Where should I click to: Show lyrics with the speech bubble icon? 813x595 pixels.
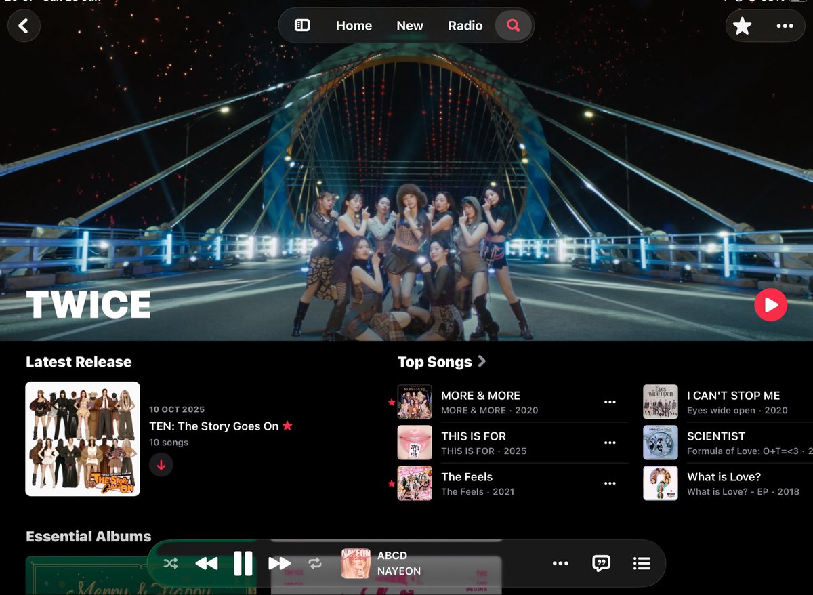click(x=601, y=563)
